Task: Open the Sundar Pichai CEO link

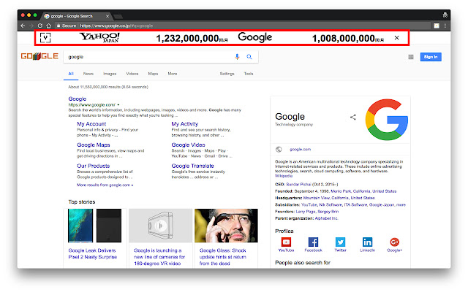Action: tap(298, 184)
